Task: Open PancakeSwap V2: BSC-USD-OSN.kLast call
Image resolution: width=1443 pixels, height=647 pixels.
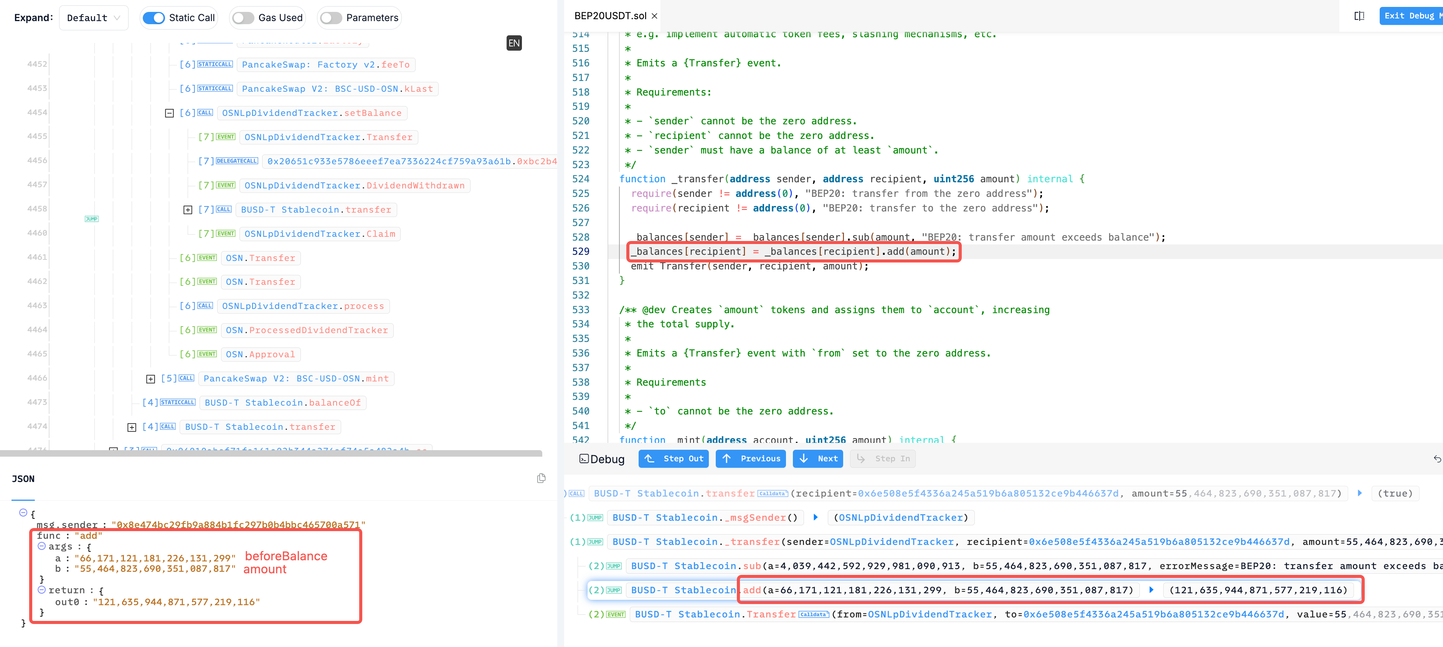Action: click(337, 89)
